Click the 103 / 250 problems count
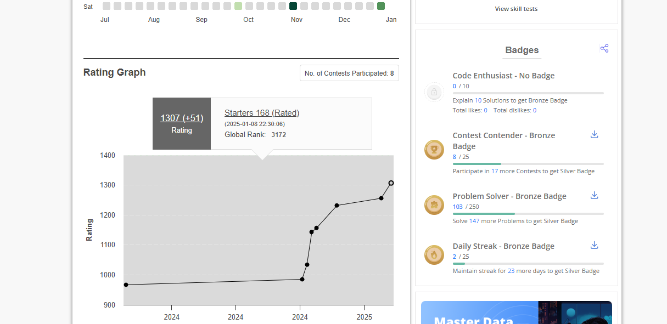Viewport: 667px width, 324px height. (x=466, y=207)
